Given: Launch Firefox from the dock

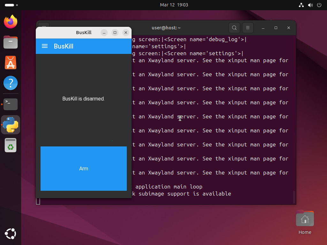Looking at the screenshot, I should coord(11,22).
